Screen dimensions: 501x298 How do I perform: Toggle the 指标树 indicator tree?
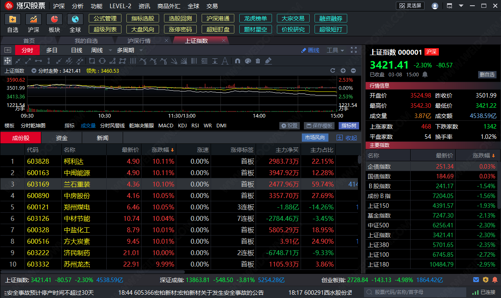[x=349, y=126]
